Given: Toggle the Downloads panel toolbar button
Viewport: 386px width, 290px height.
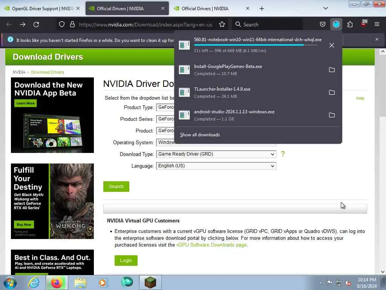Looking at the screenshot, I should pyautogui.click(x=336, y=25).
